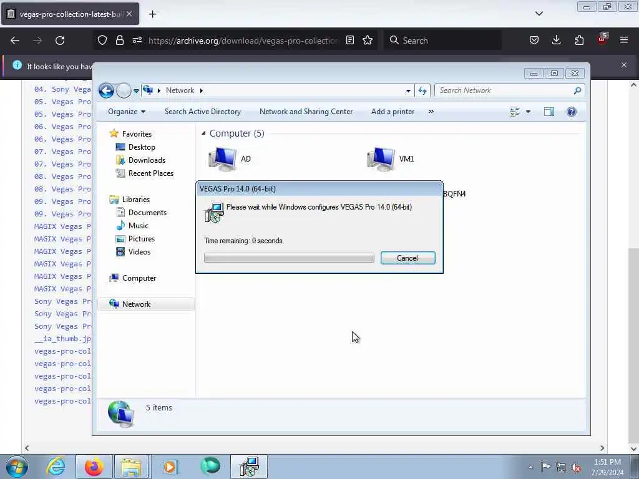
Task: Click the site padlock icon
Action: click(x=119, y=40)
